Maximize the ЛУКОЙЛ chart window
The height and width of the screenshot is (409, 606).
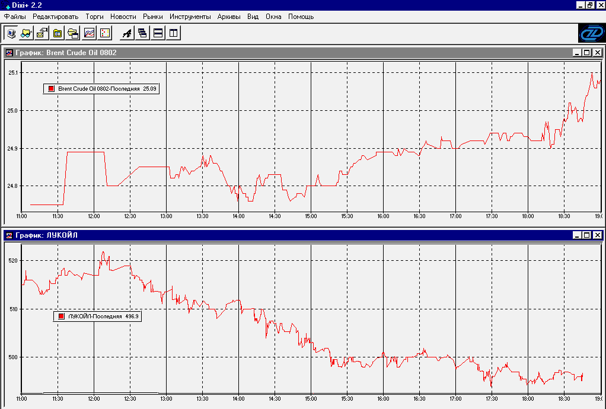[586, 235]
